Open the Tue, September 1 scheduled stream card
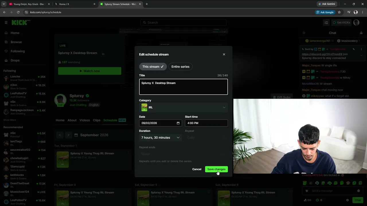367x206 pixels. (x=93, y=159)
